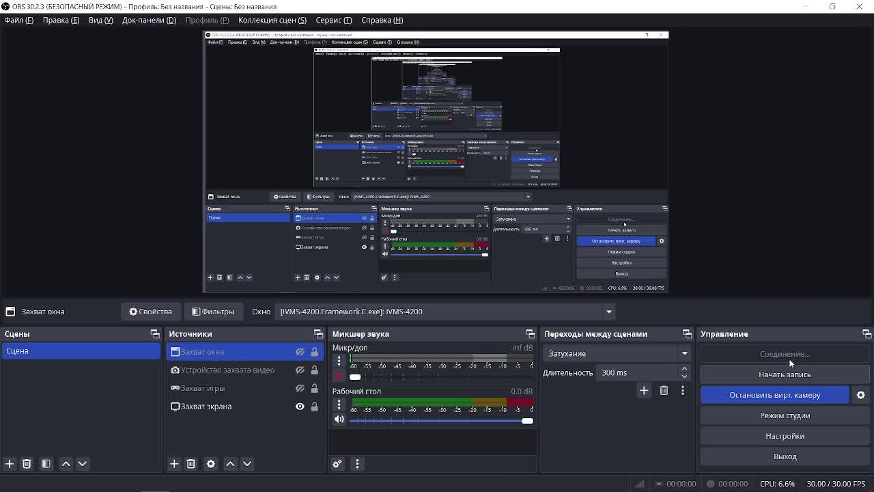Screen dimensions: 874x492
Task: Click network status icon in status bar
Action: [x=640, y=484]
